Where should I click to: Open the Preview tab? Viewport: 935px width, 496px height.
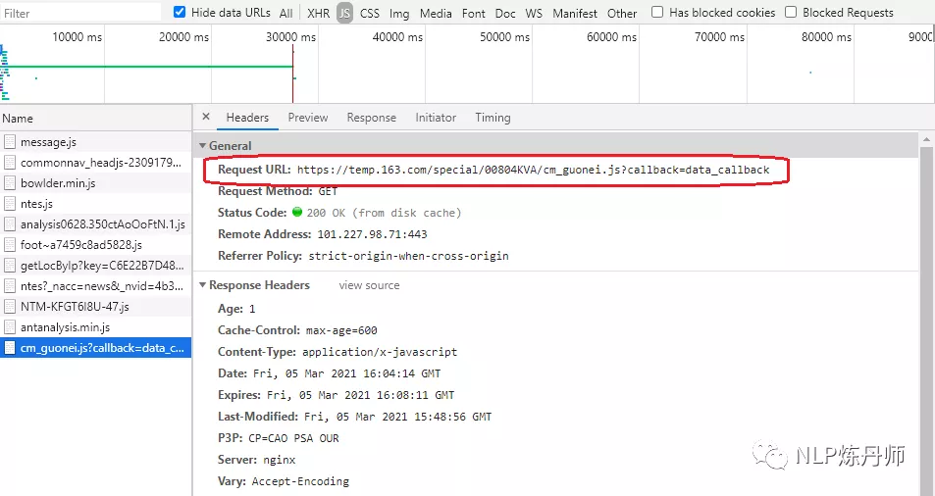point(308,118)
